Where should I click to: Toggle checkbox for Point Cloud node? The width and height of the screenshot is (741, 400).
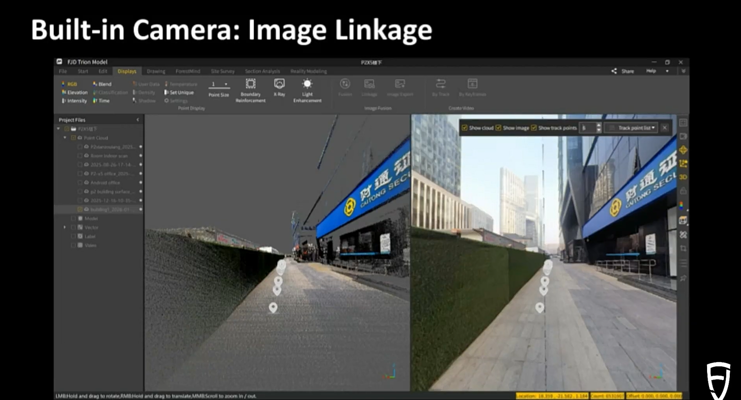point(73,138)
